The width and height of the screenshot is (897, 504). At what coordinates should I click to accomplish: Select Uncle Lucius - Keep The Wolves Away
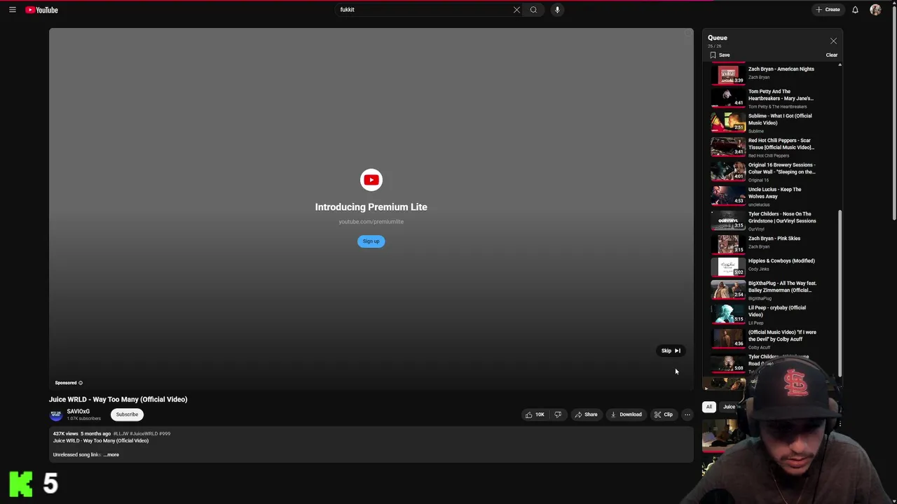(773, 196)
